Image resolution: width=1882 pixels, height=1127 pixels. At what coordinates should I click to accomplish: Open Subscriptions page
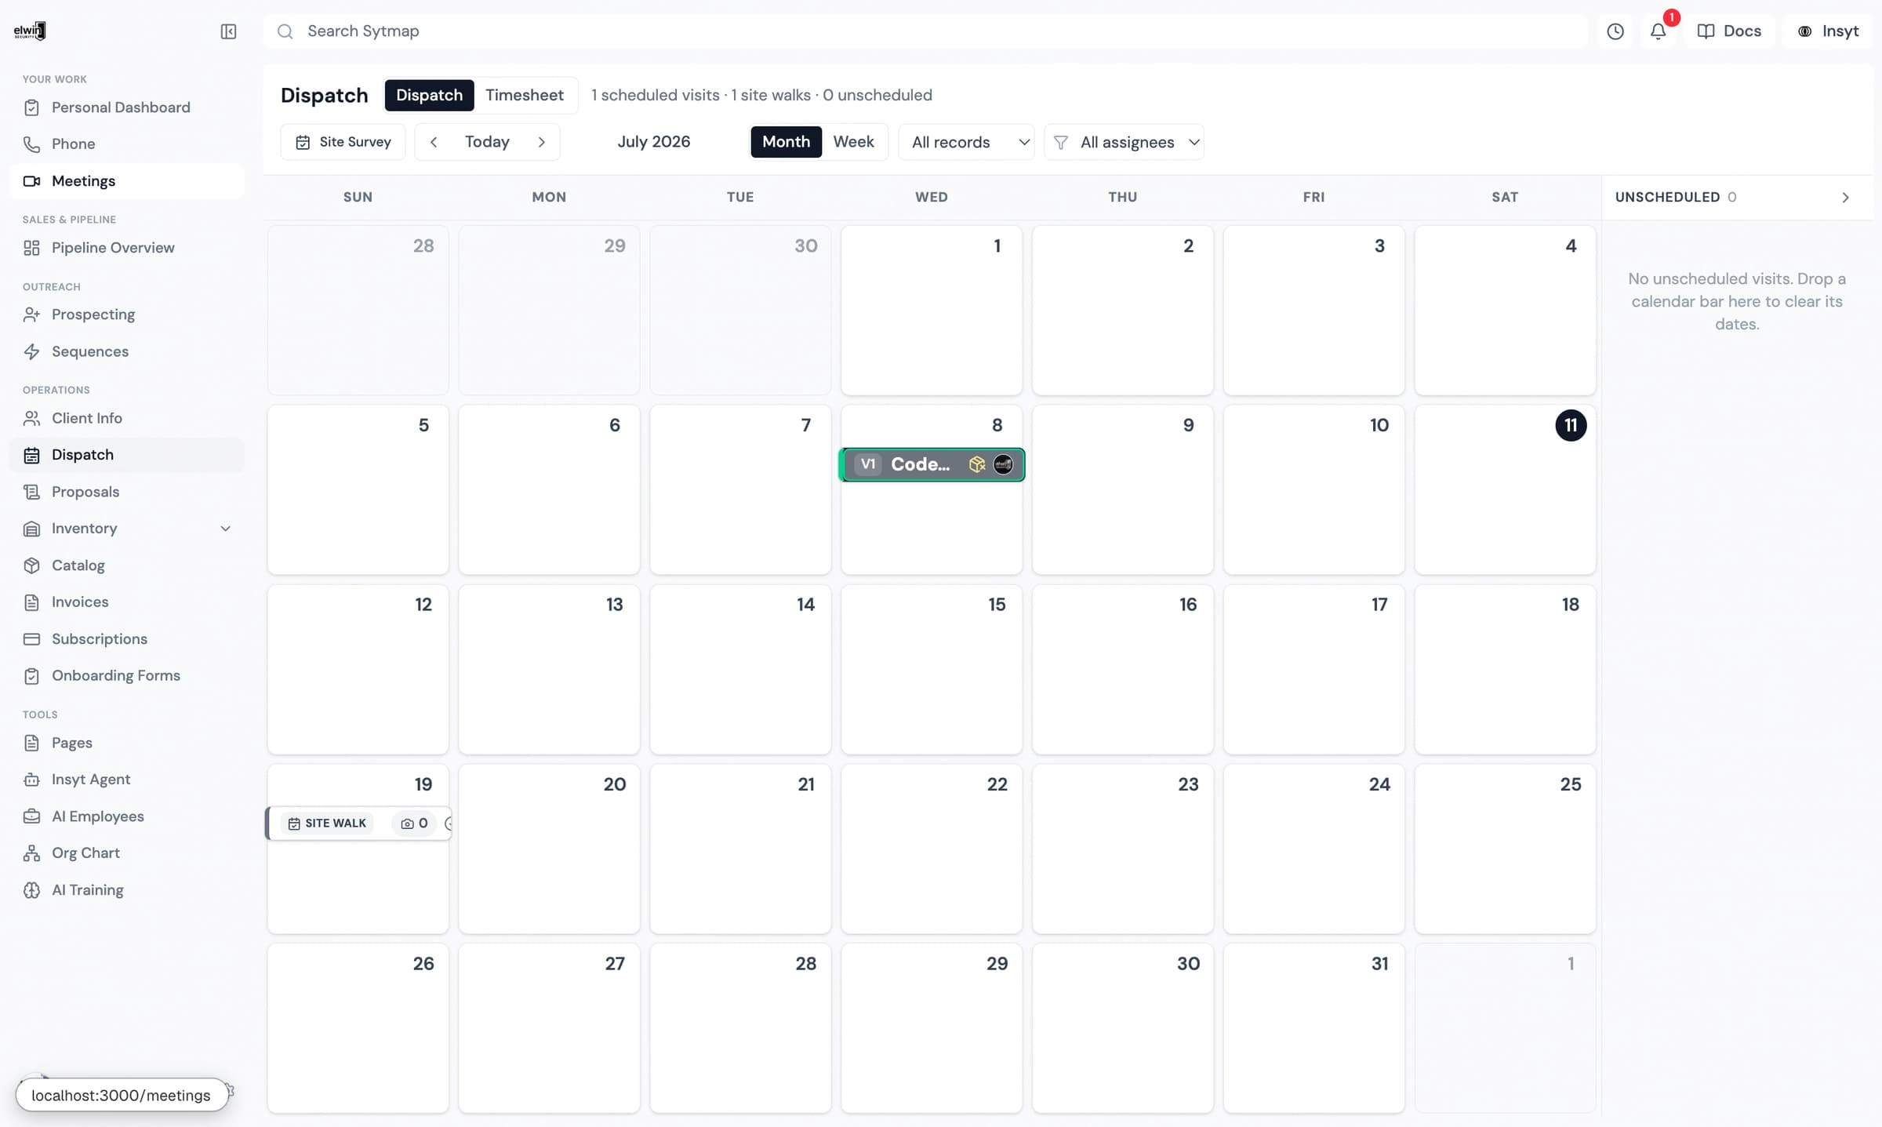coord(127,639)
